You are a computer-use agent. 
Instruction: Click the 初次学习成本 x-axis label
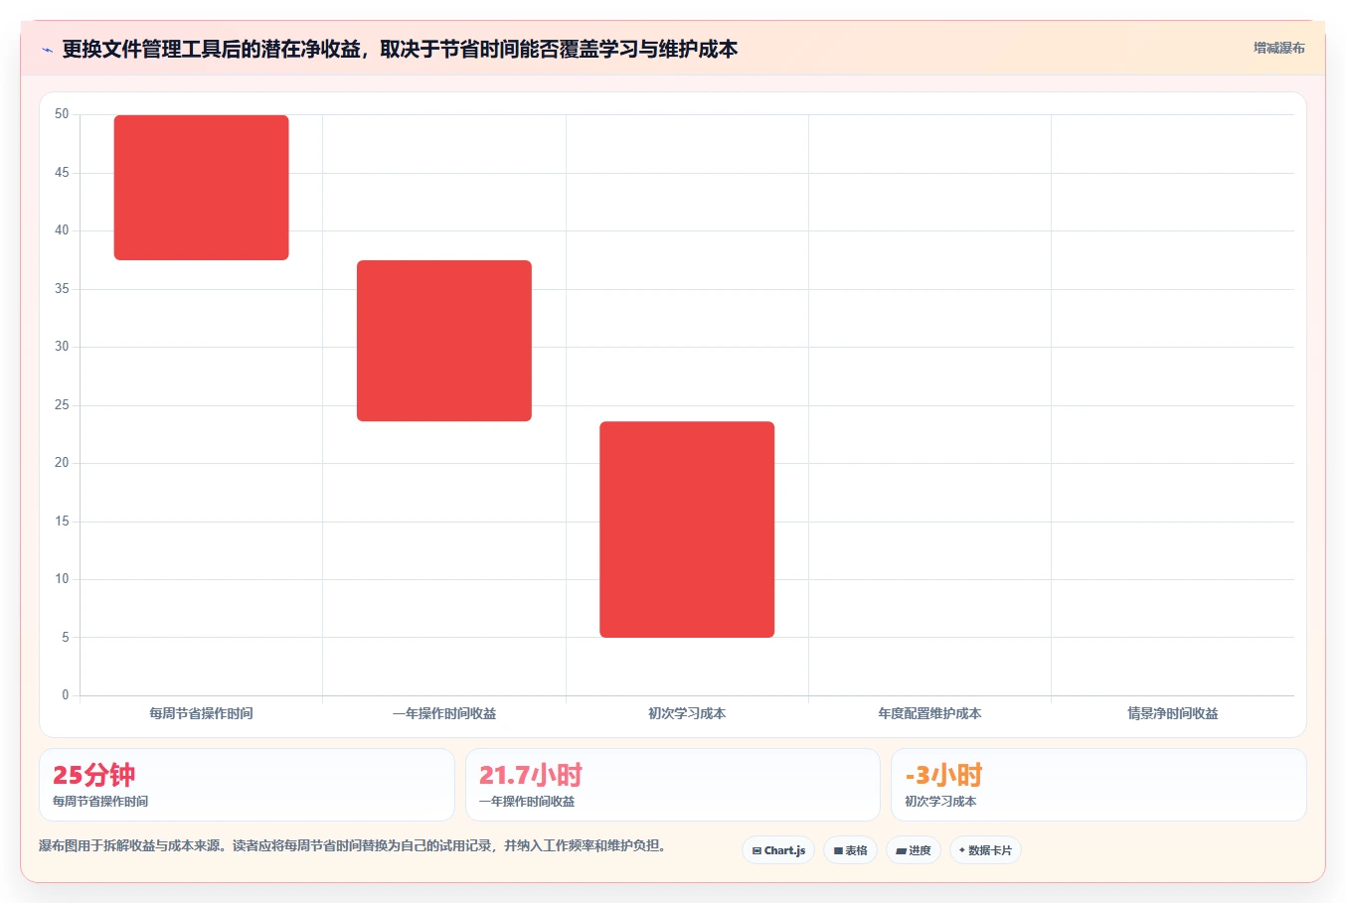click(x=687, y=713)
